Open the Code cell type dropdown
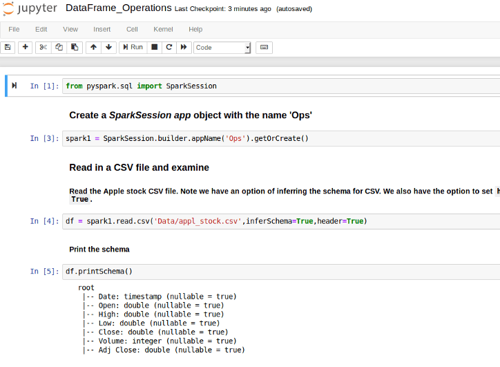 (x=222, y=48)
